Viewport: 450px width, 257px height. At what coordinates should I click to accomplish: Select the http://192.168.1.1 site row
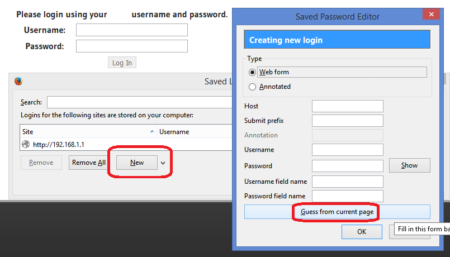coord(126,144)
